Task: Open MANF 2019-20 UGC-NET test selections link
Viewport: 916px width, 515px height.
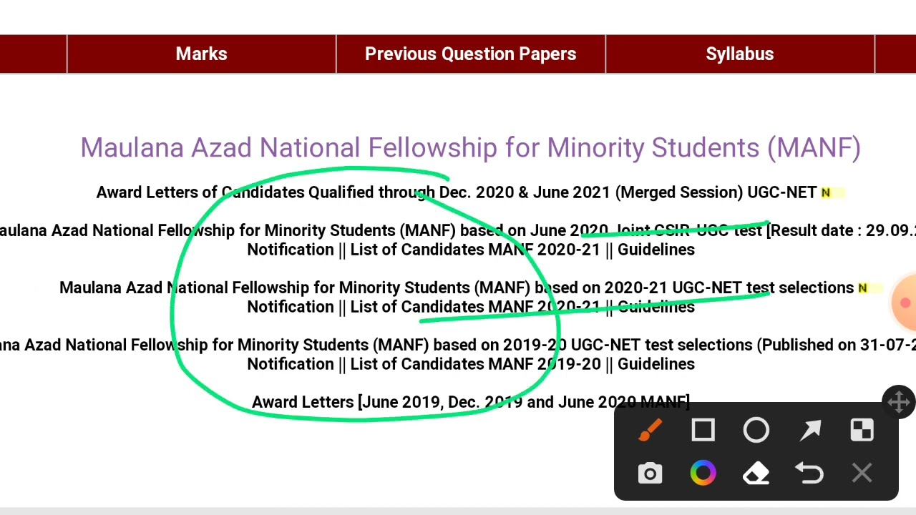Action: [x=458, y=345]
